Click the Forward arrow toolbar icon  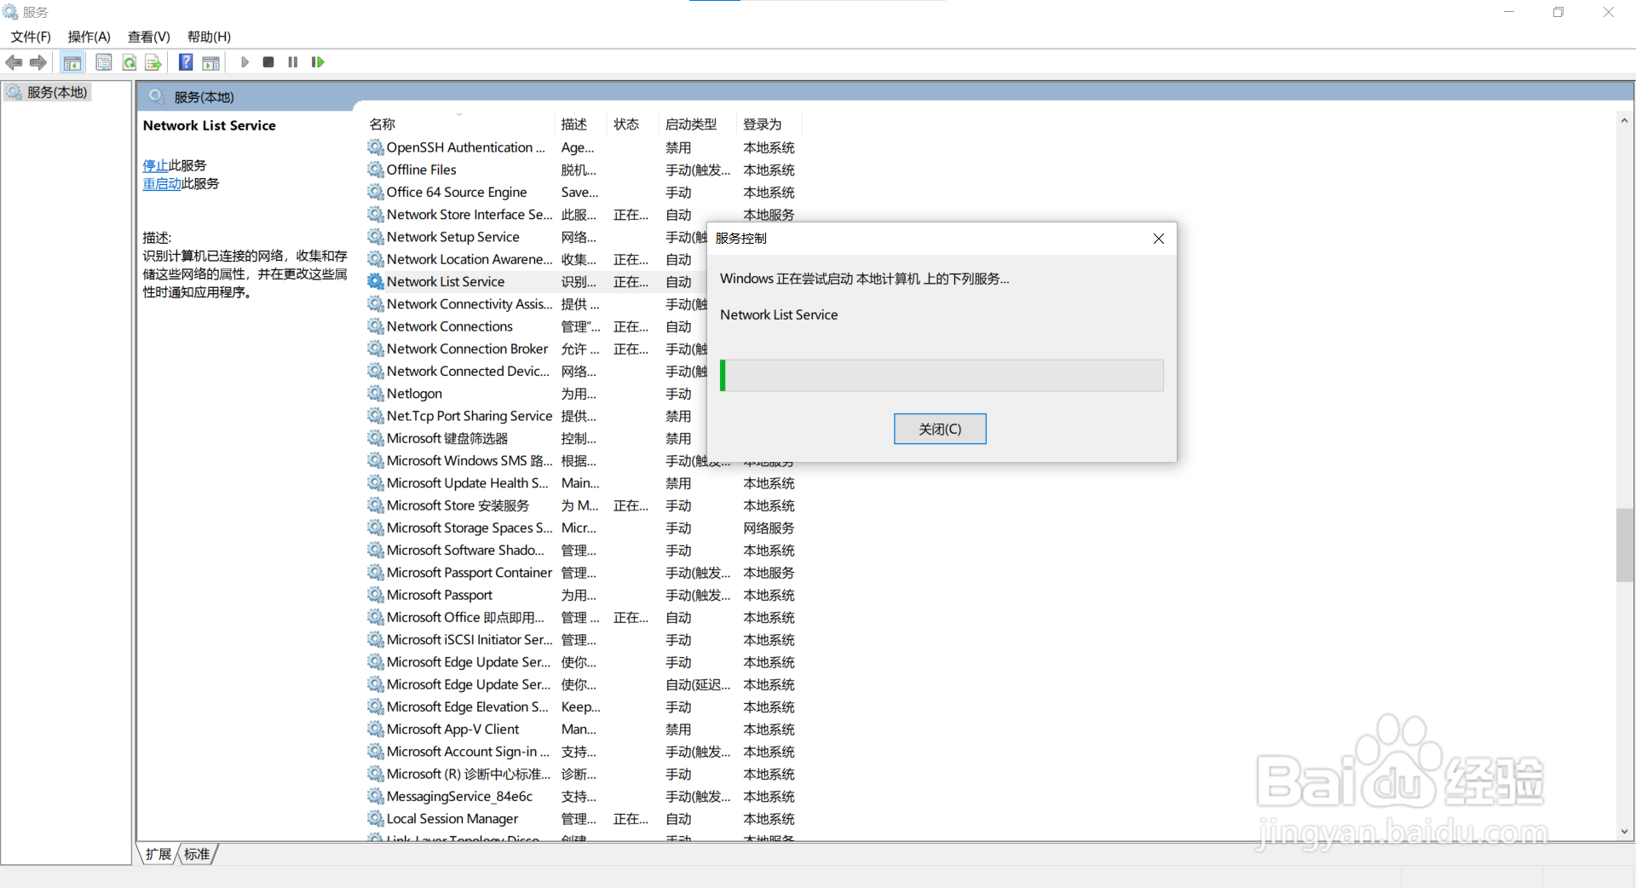point(38,62)
